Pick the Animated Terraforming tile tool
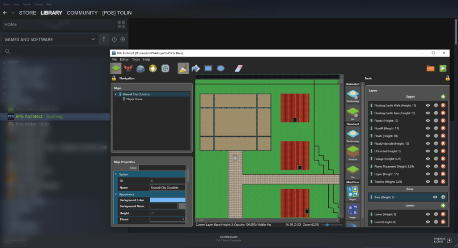Image resolution: width=458 pixels, height=248 pixels. tap(352, 96)
